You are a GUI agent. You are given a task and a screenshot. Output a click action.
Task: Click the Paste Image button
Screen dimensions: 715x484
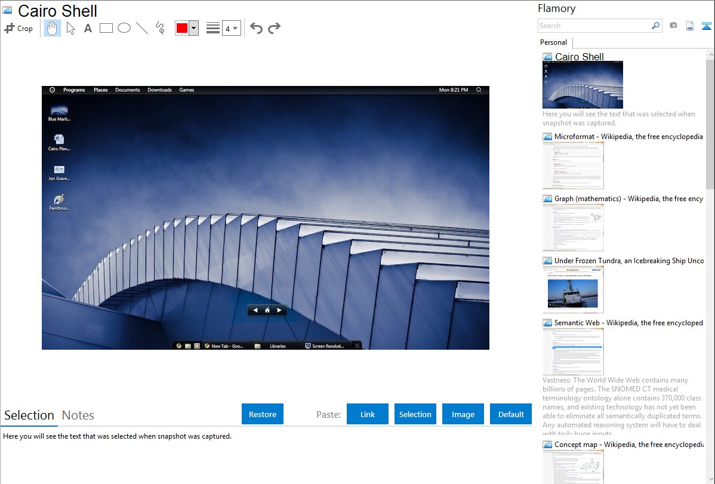point(463,414)
